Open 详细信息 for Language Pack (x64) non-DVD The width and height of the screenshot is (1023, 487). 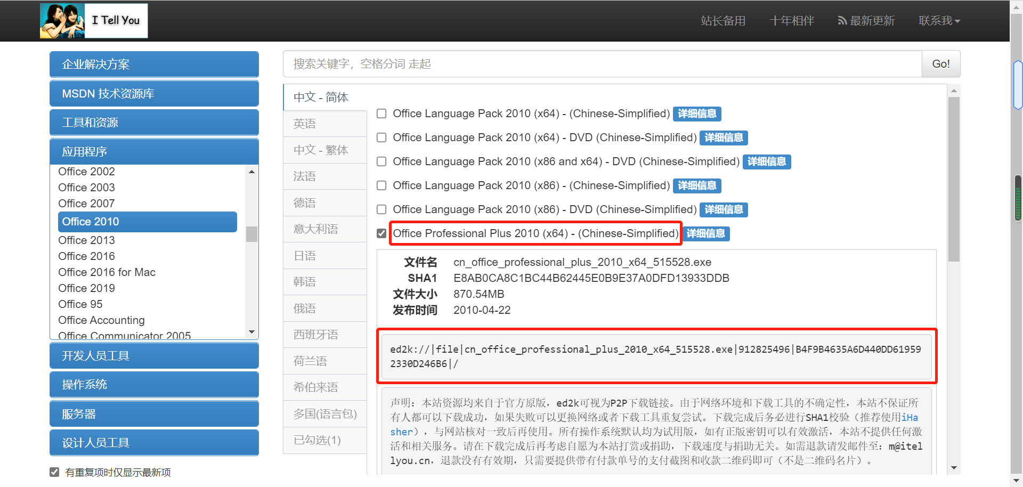coord(697,114)
